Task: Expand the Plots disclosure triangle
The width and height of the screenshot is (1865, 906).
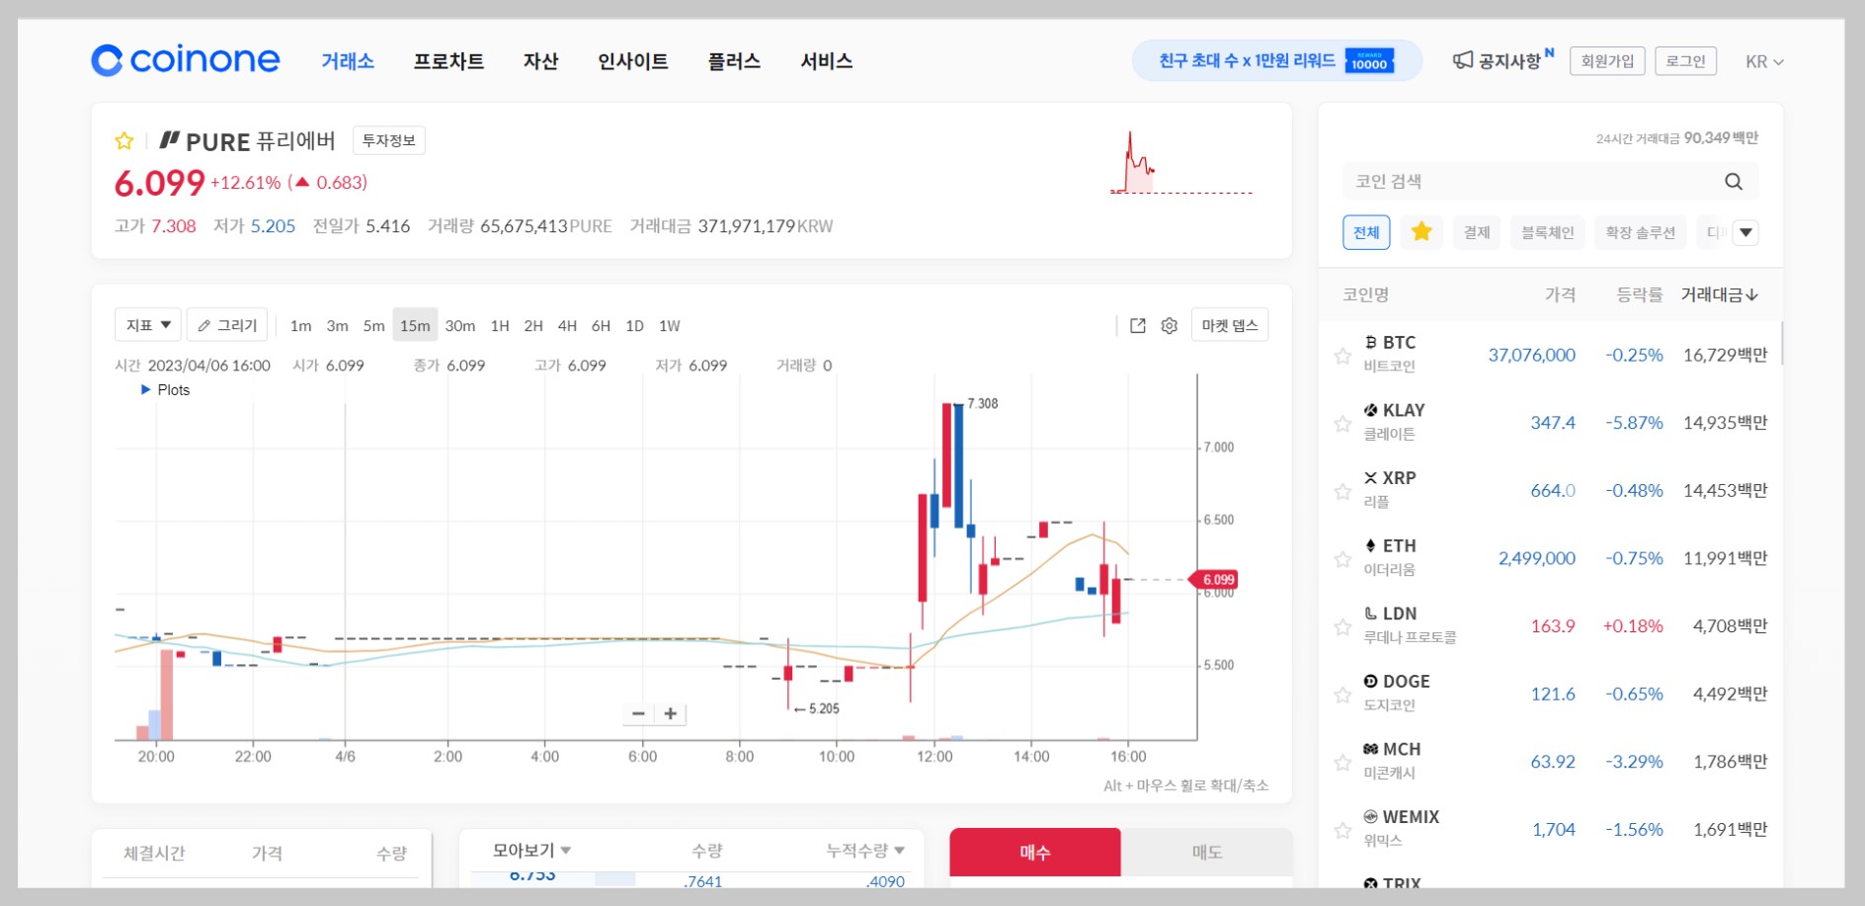Action: tap(146, 389)
